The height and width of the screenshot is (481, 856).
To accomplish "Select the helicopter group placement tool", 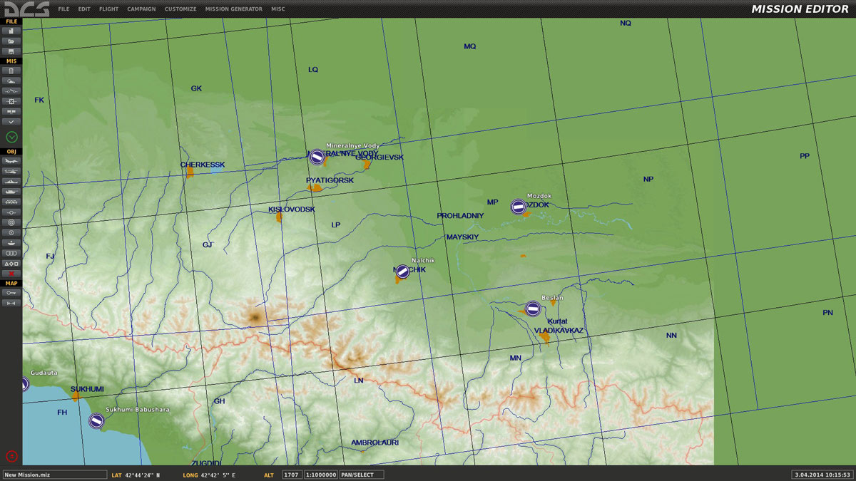I will click(11, 172).
